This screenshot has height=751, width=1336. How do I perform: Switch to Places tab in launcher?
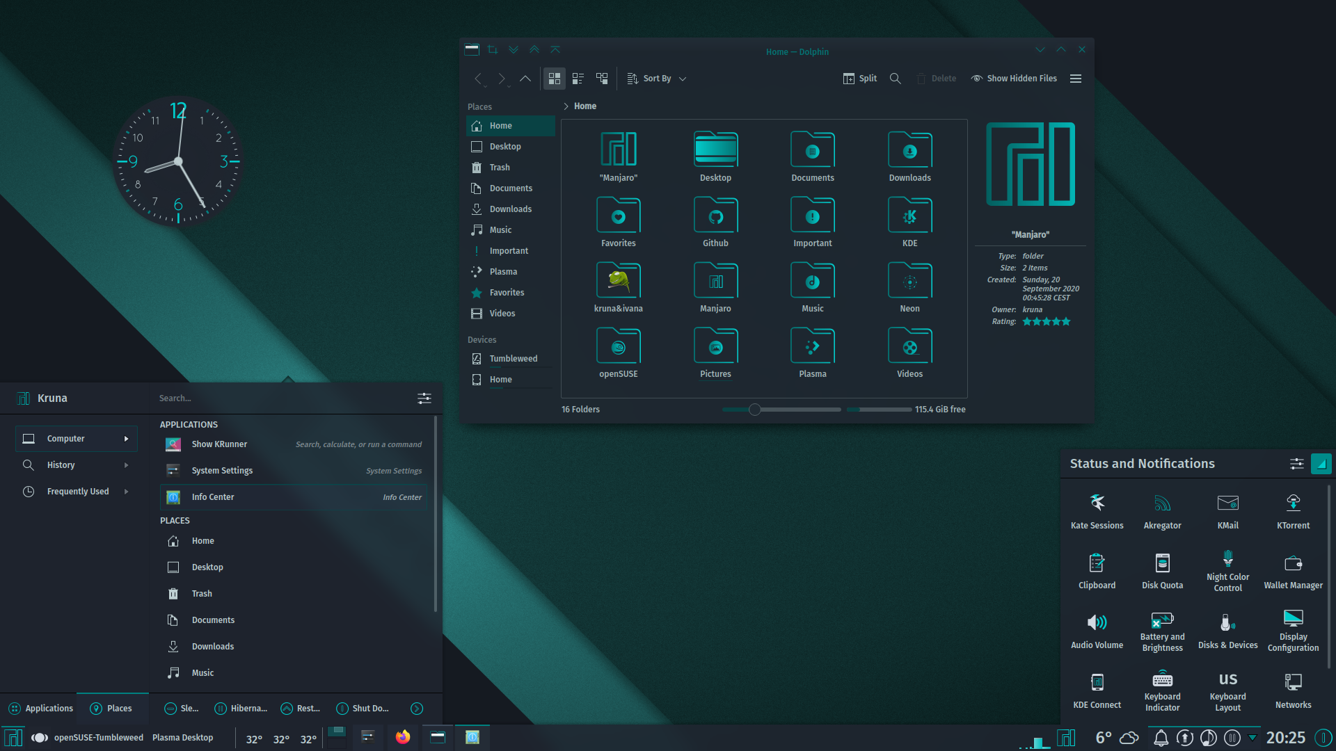tap(112, 709)
